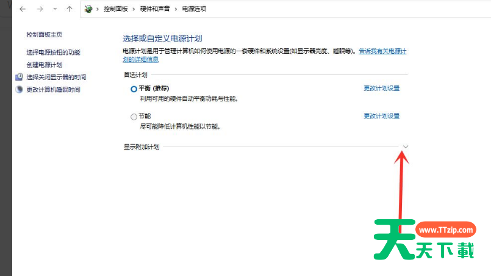Image resolution: width=491 pixels, height=276 pixels.
Task: Click 显示附加计划 label
Action: coord(142,147)
